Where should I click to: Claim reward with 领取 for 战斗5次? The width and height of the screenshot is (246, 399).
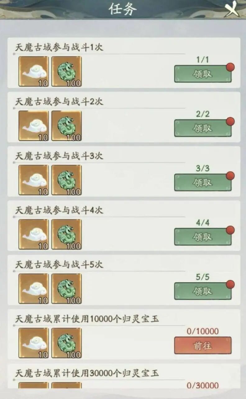coord(203,291)
